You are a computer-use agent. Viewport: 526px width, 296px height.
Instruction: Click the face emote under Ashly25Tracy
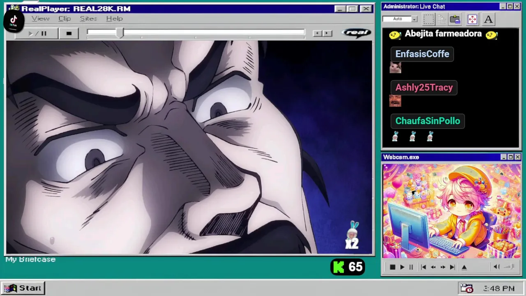[395, 101]
